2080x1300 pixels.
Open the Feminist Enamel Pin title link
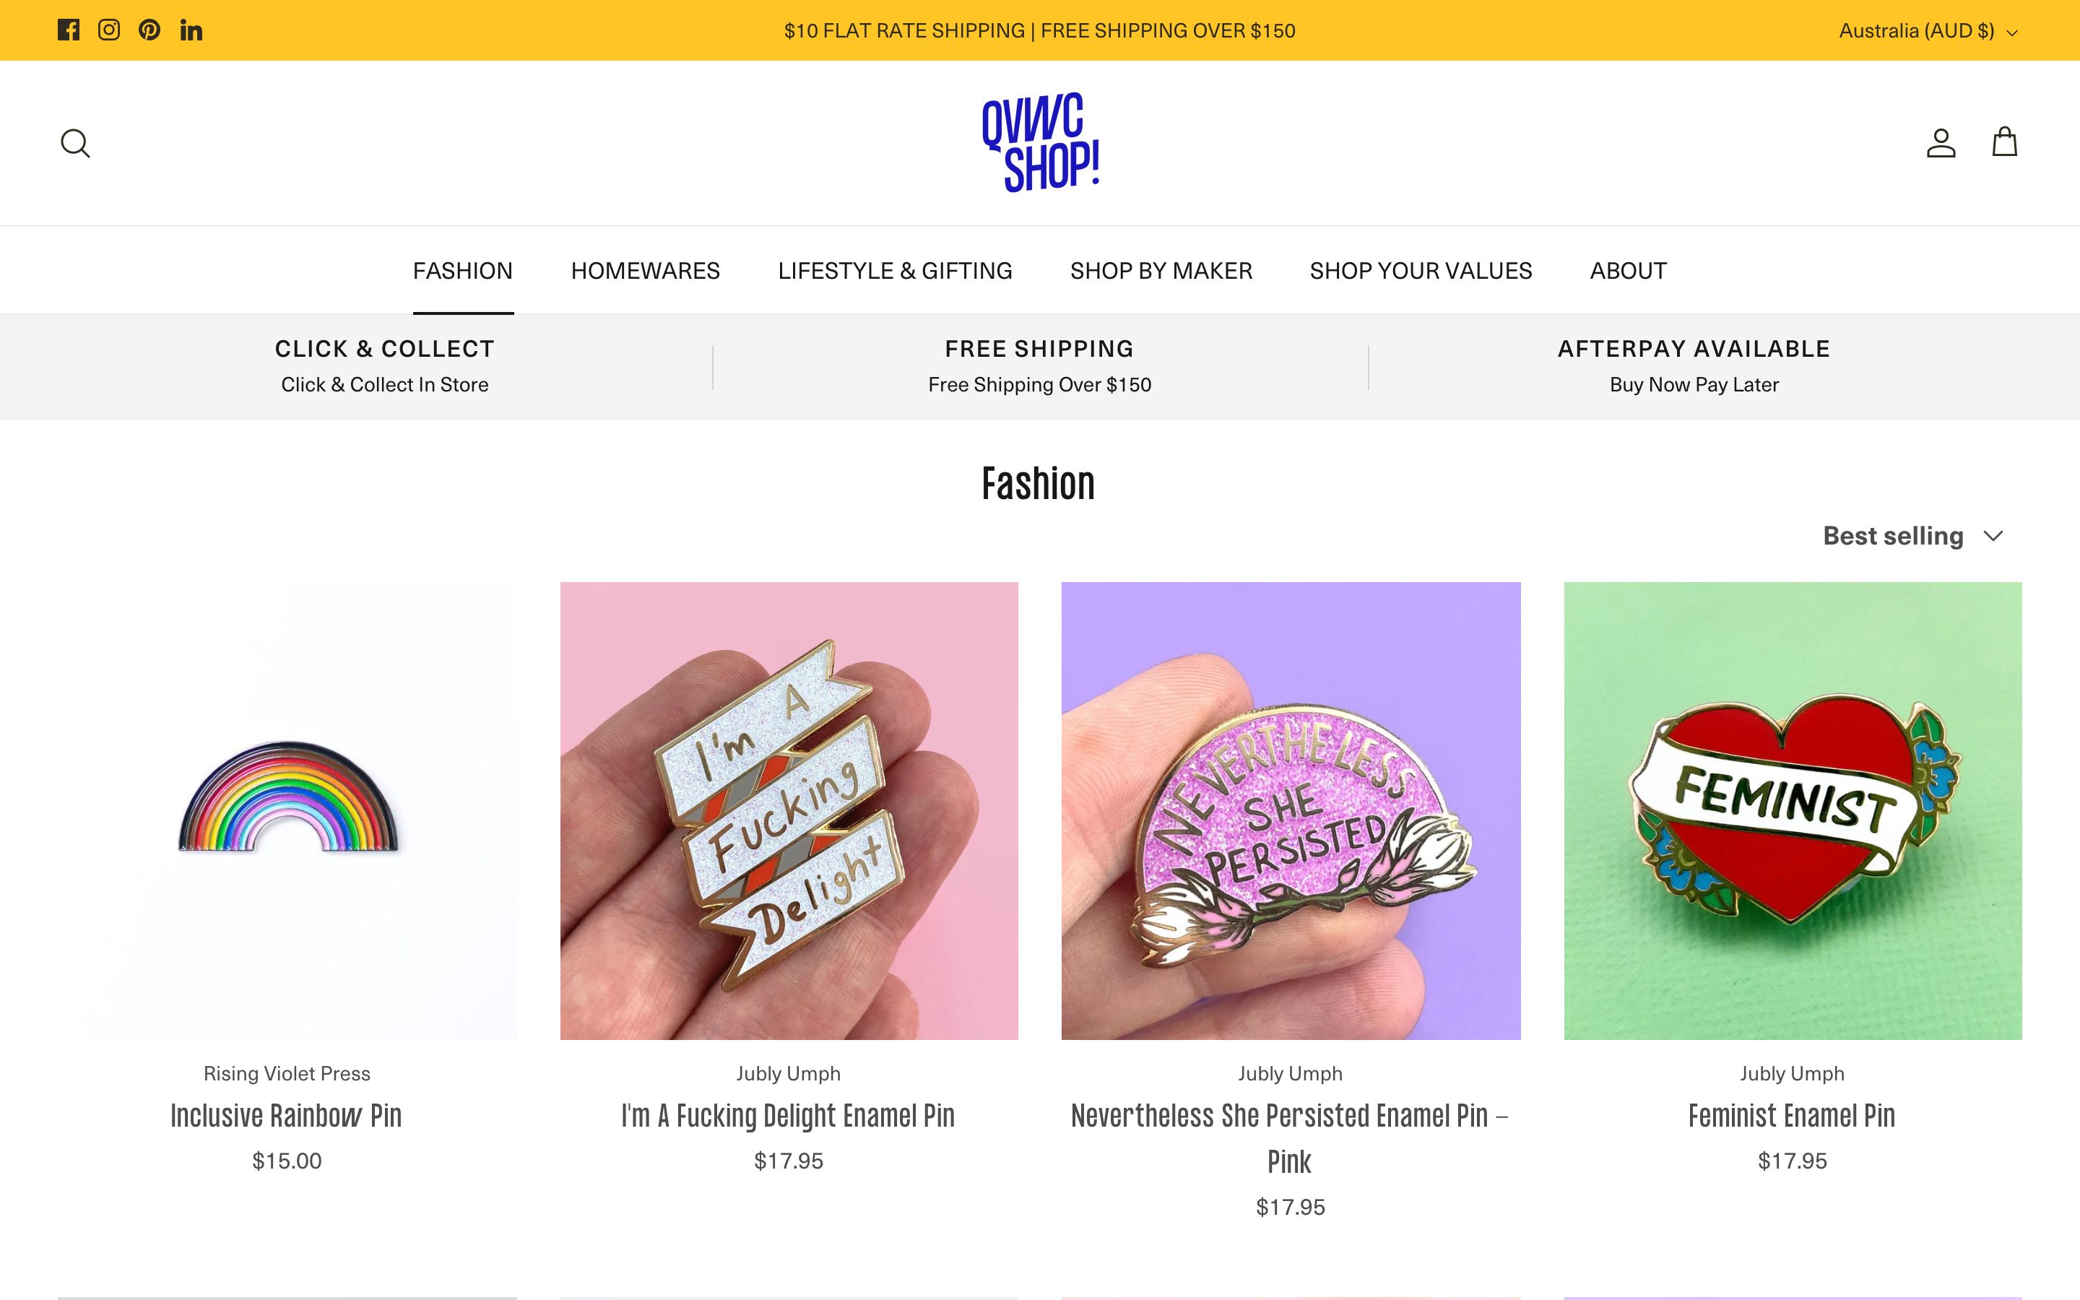pos(1792,1115)
